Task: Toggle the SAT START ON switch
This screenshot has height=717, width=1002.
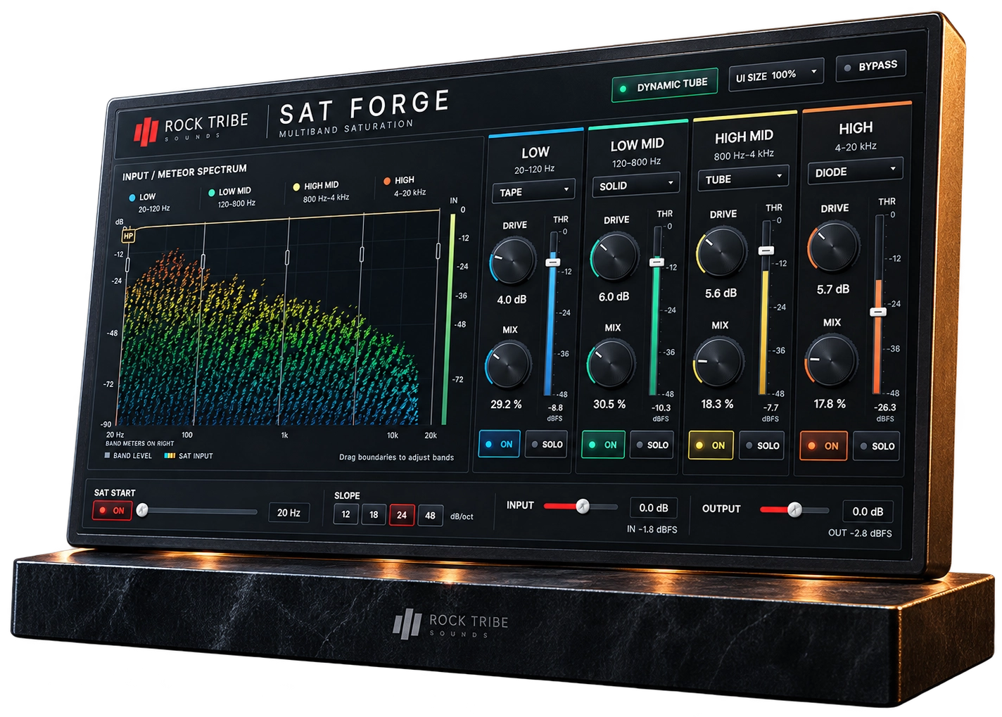Action: tap(112, 511)
